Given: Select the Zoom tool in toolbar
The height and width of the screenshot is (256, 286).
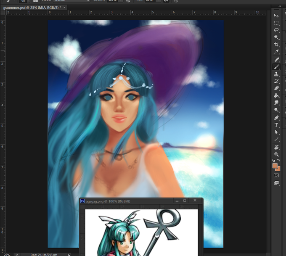Looking at the screenshot, I should (x=276, y=154).
